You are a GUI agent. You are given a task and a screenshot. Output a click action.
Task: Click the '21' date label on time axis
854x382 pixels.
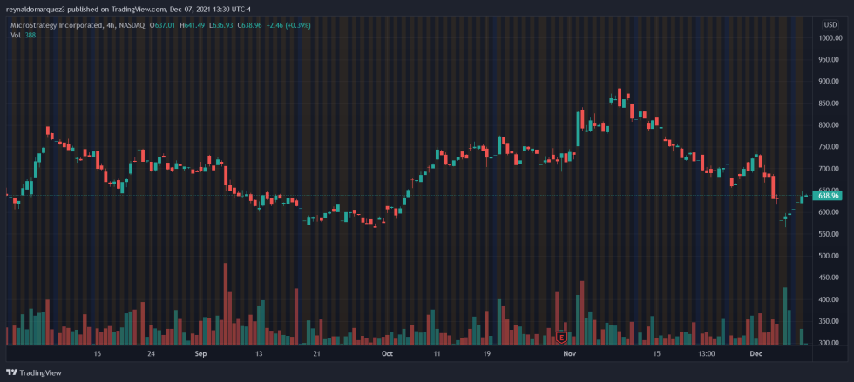coord(315,354)
